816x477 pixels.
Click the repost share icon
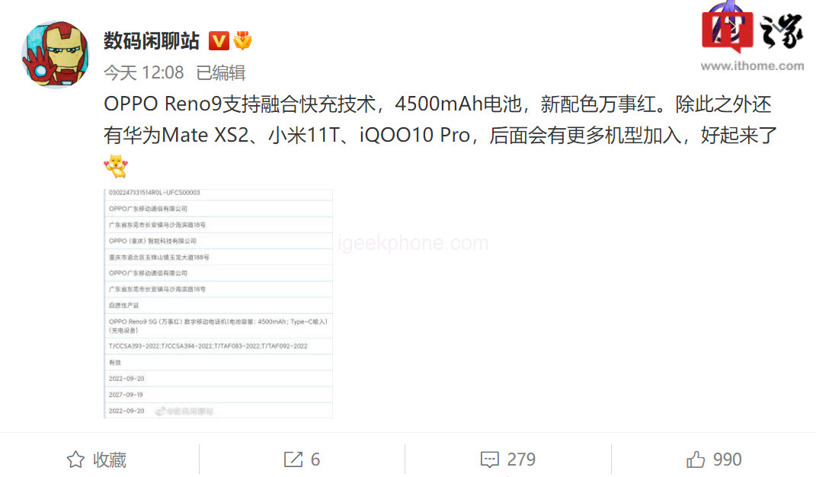[293, 459]
